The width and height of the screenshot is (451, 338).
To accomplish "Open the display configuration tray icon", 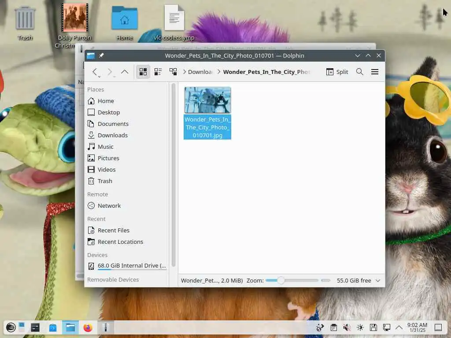I will click(387, 327).
